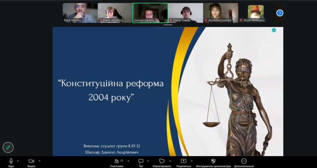Expand arrow next to Поделиться
This screenshot has width=317, height=168.
point(191,161)
